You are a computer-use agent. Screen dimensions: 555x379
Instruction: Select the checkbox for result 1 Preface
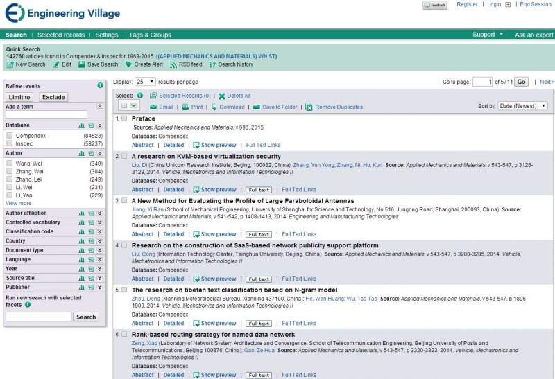click(124, 118)
